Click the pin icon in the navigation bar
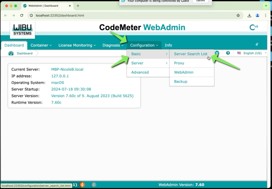This screenshot has width=272, height=189. pyautogui.click(x=257, y=44)
